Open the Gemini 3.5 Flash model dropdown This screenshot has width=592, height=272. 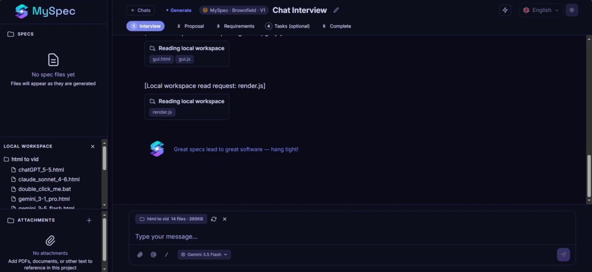pyautogui.click(x=204, y=255)
